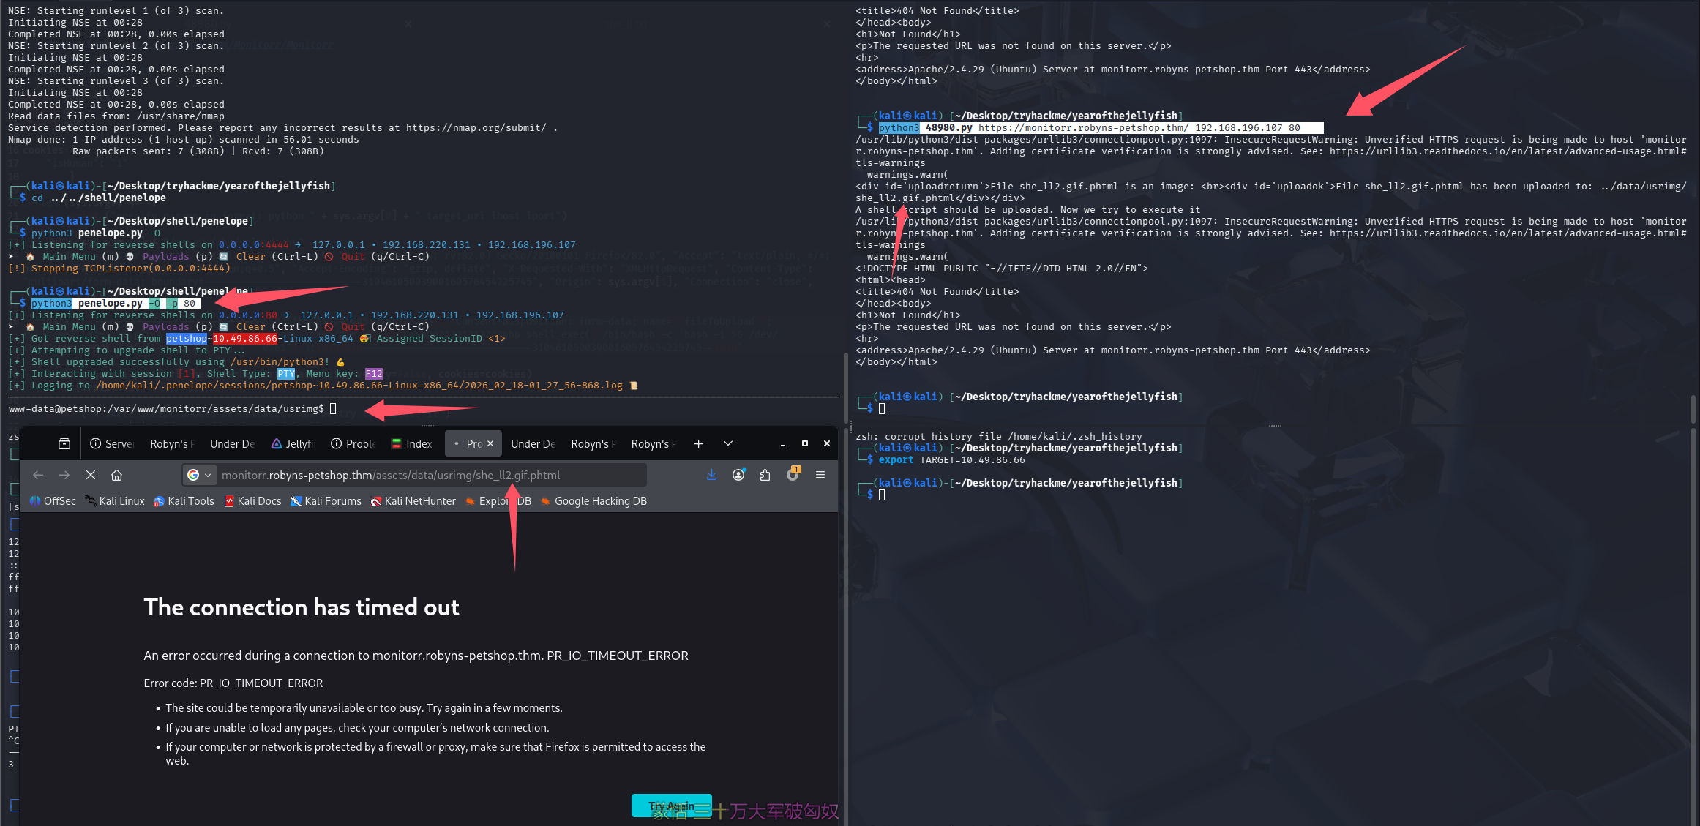Open Firefox downloads panel
Image resolution: width=1700 pixels, height=826 pixels.
711,475
